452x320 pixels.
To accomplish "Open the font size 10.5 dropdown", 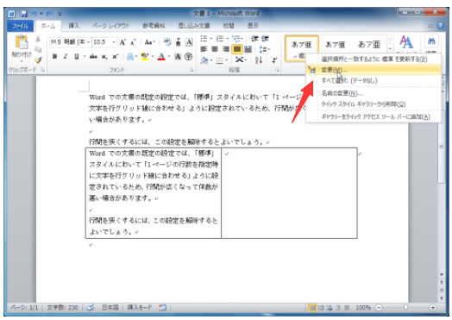I will tap(114, 42).
